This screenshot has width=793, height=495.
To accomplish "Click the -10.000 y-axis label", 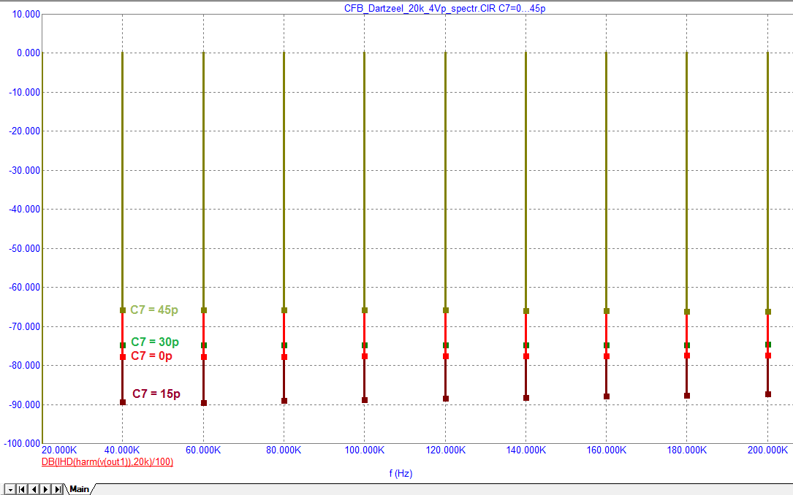I will (x=25, y=92).
